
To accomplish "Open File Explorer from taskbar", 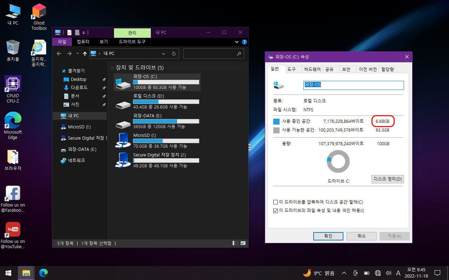I will click(x=26, y=273).
